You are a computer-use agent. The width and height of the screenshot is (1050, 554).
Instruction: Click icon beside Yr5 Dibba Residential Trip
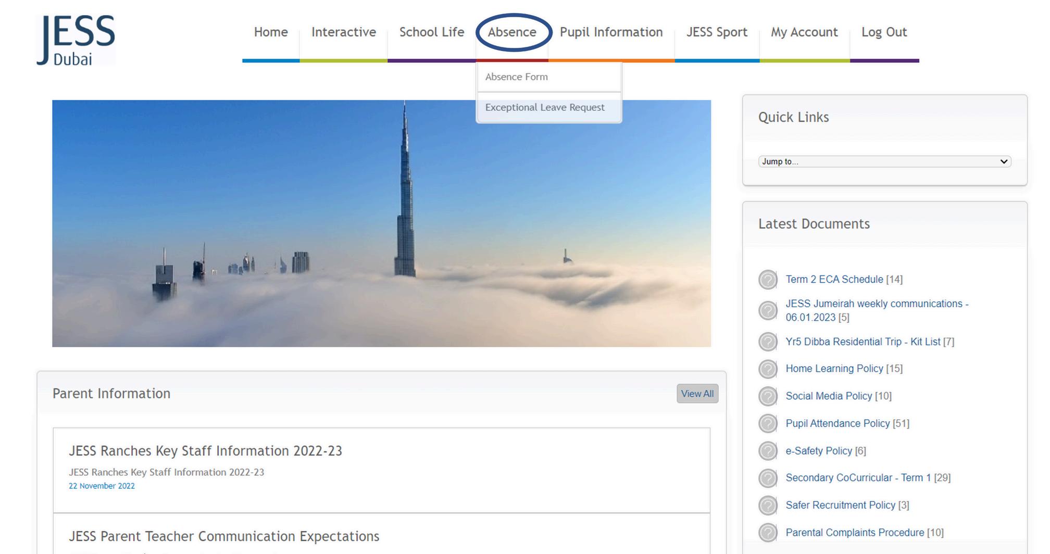pyautogui.click(x=768, y=342)
